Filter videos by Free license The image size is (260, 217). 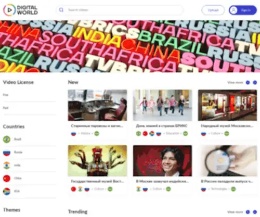tap(6, 95)
